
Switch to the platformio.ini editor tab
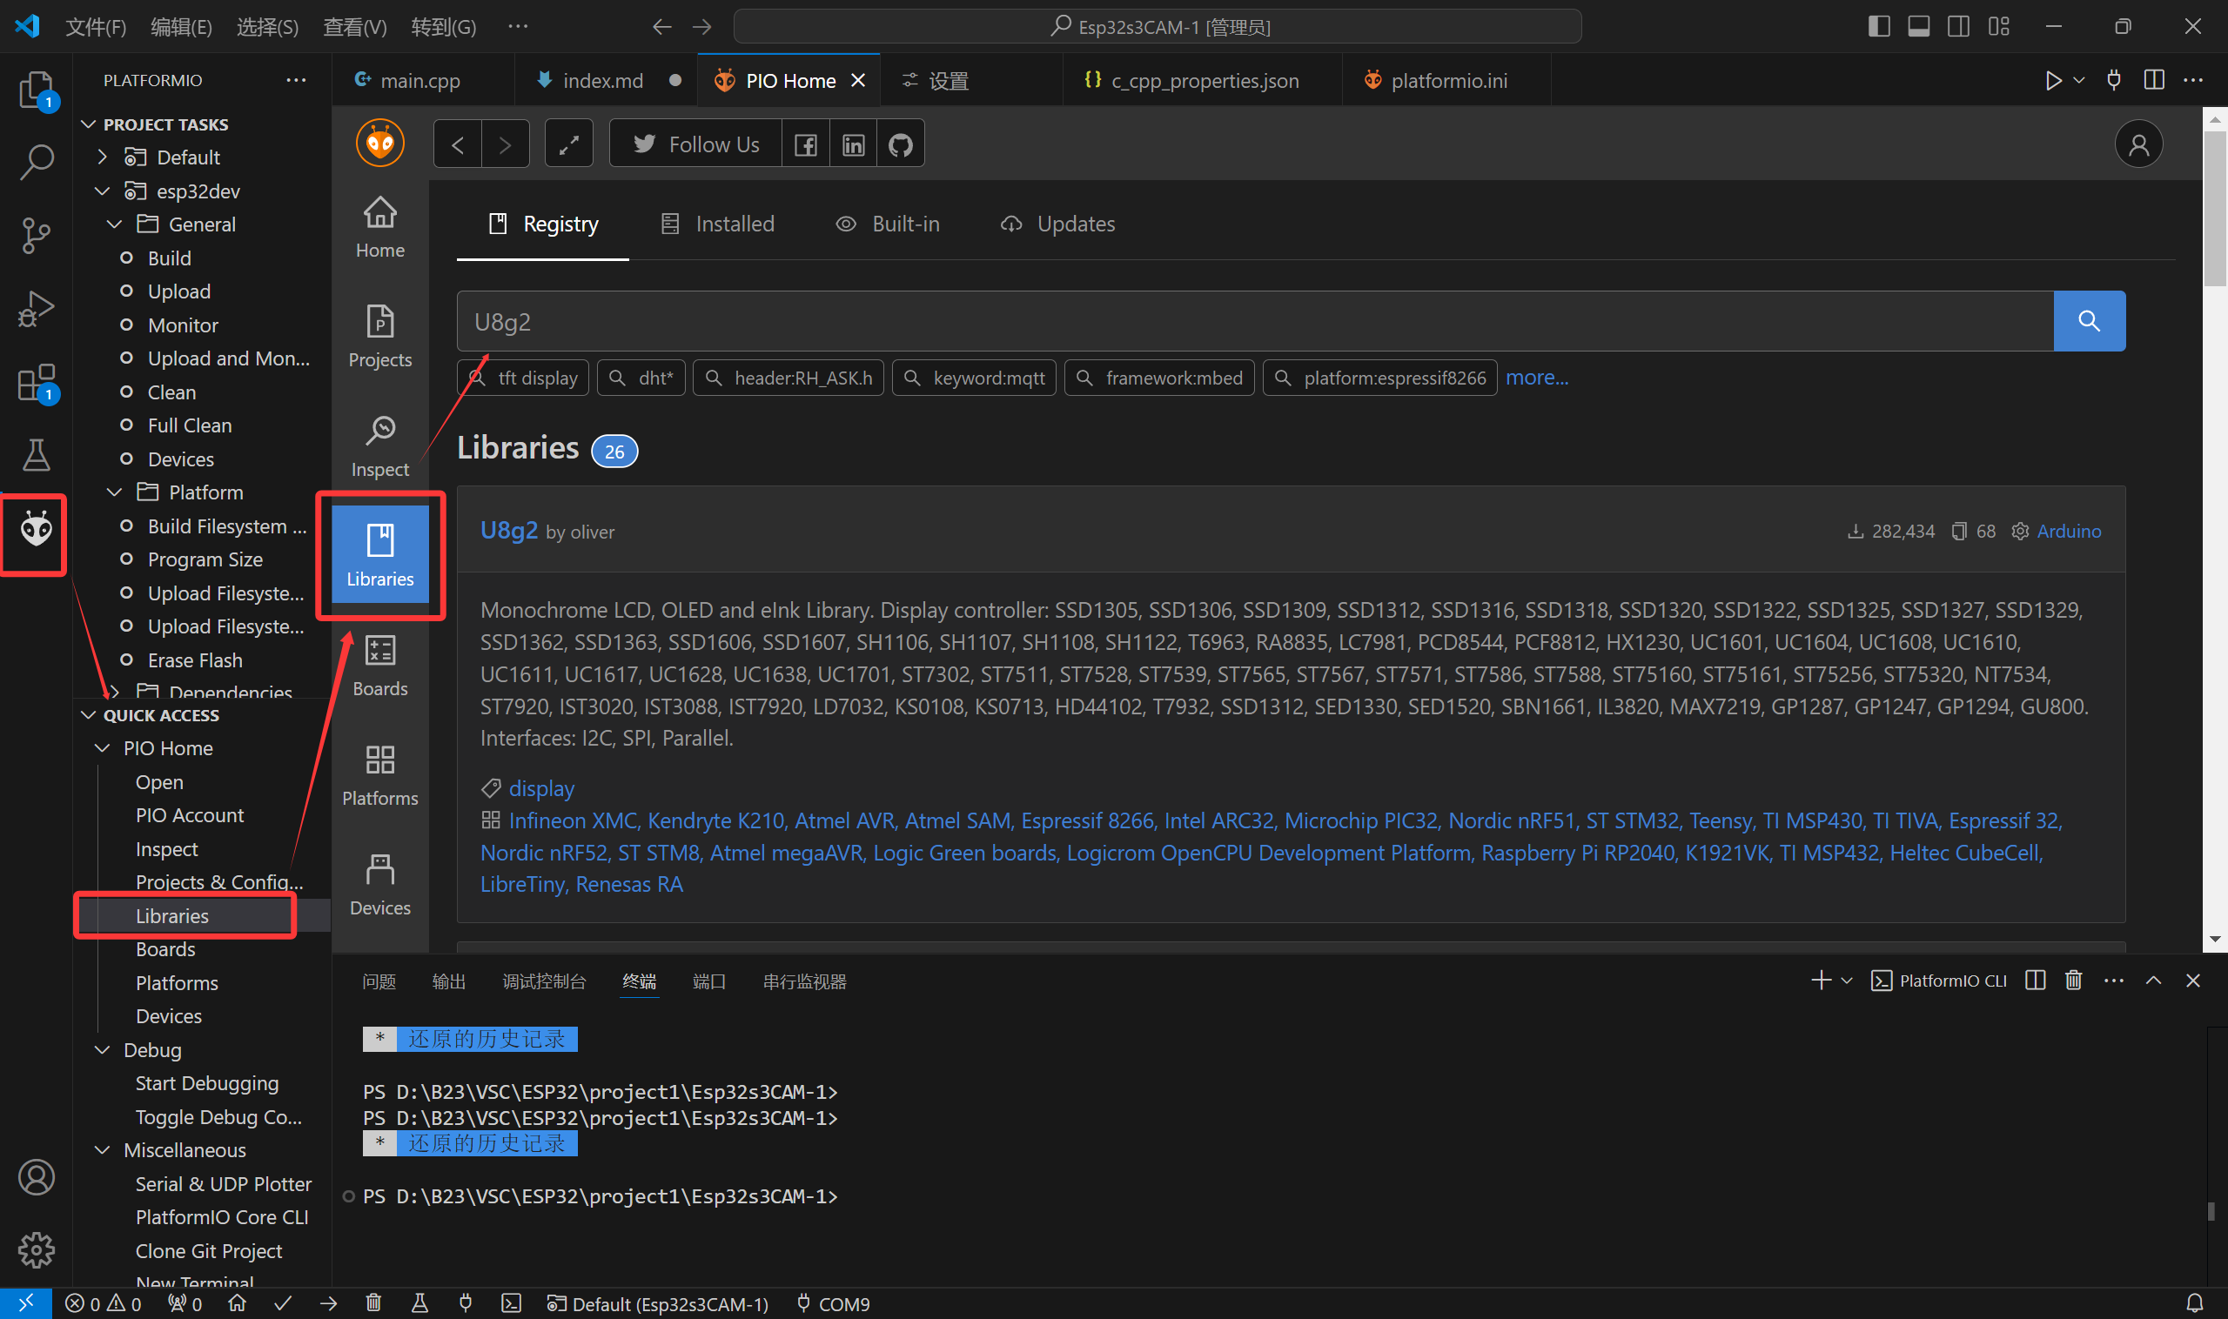coord(1447,81)
